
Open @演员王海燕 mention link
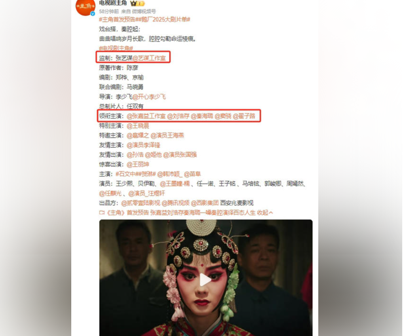167,135
